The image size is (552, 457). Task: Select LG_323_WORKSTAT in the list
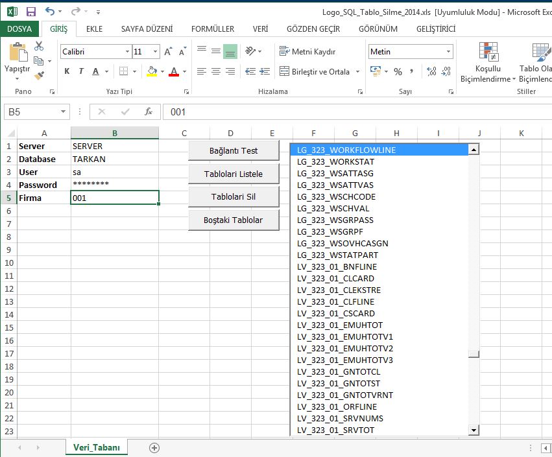point(379,162)
